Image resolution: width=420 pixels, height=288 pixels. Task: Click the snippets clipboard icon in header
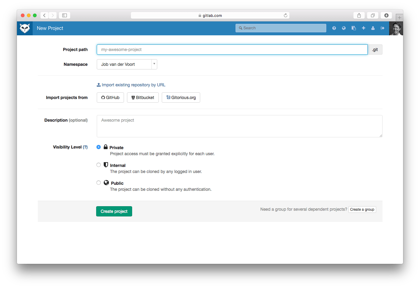(354, 28)
